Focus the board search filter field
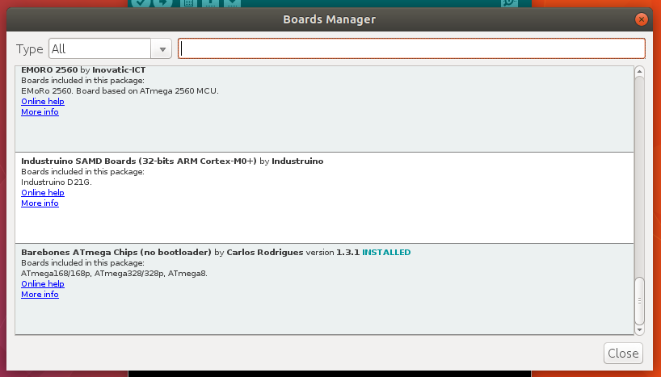Image resolution: width=661 pixels, height=377 pixels. [x=411, y=48]
